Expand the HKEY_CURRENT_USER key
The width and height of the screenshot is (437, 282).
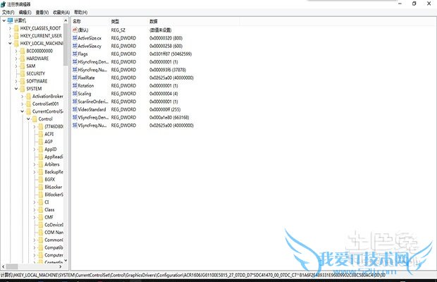pyautogui.click(x=10, y=36)
